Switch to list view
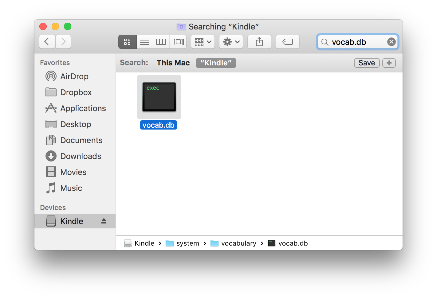Screen dimensions: 437x299 144,42
